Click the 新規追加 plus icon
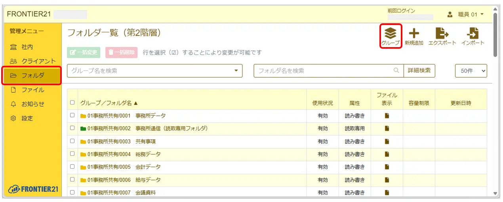503x202 pixels. coord(414,34)
